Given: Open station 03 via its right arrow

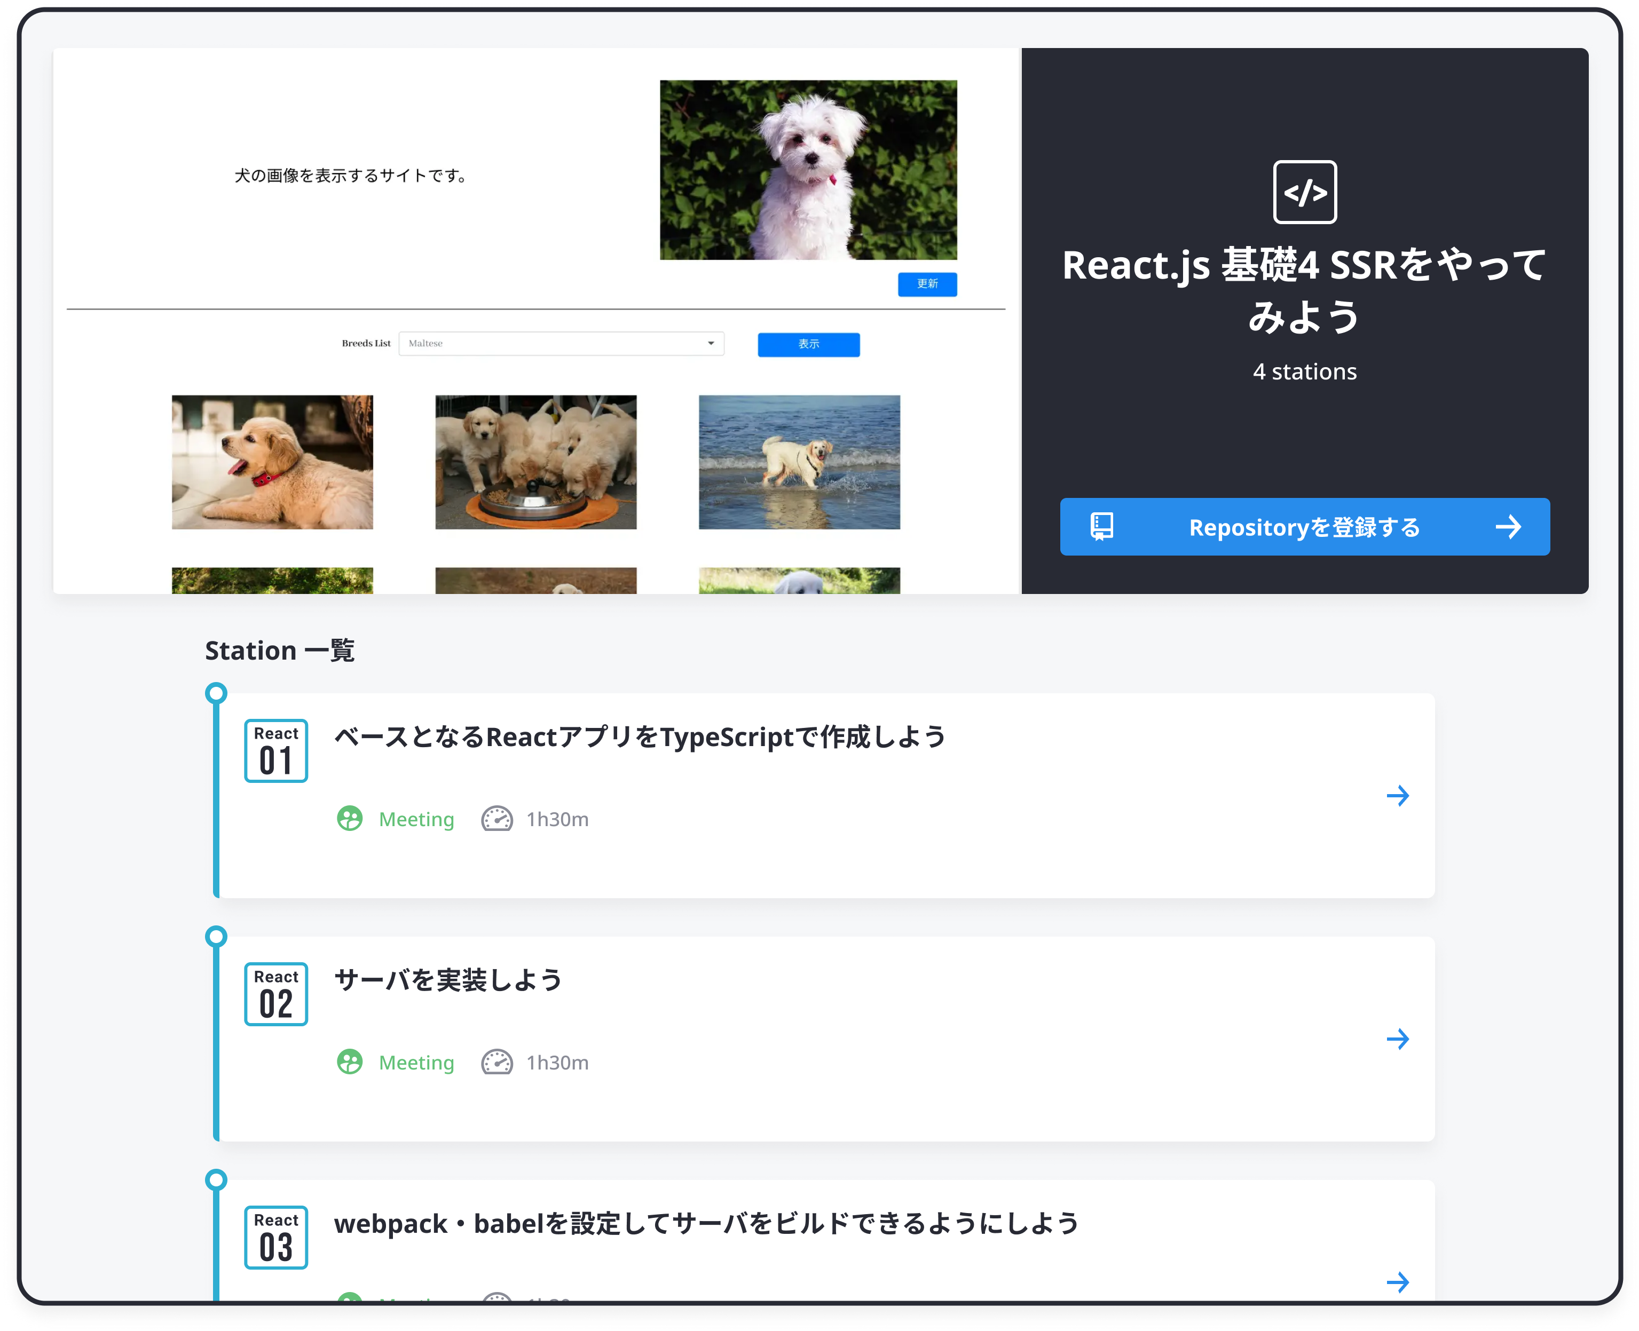Looking at the screenshot, I should pyautogui.click(x=1397, y=1282).
